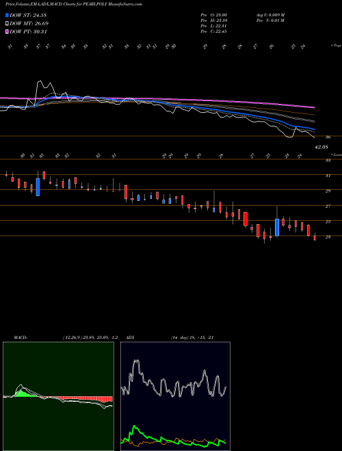Open the dark blue ADX indicator chart
Image resolution: width=342 pixels, height=451 pixels.
coord(175,396)
